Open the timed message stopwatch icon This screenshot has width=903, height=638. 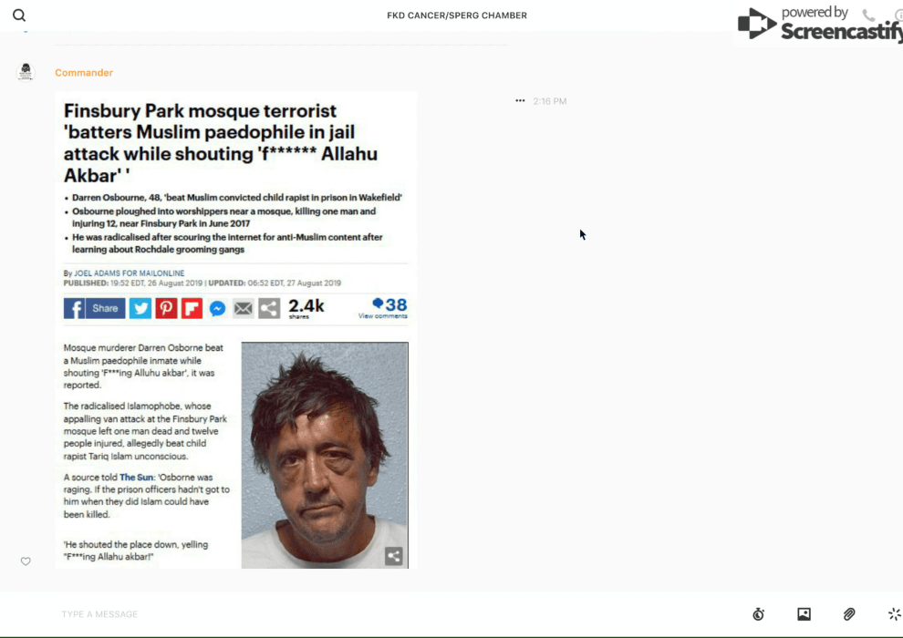pos(758,614)
